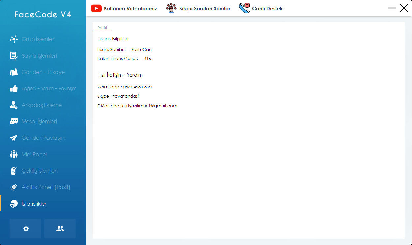The width and height of the screenshot is (412, 245).
Task: Click the Canlı Destek phone icon
Action: coord(244,8)
